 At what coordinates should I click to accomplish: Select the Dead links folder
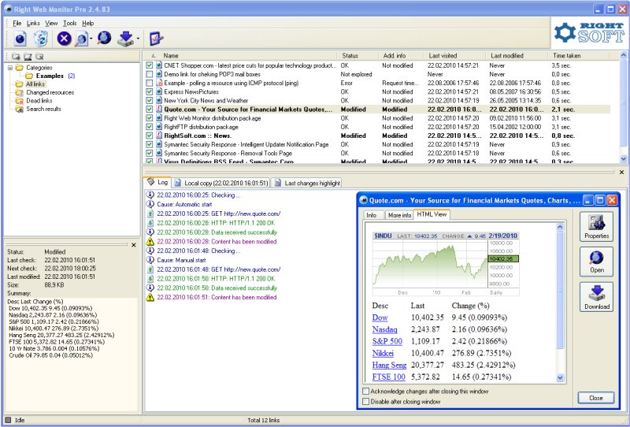(x=39, y=101)
